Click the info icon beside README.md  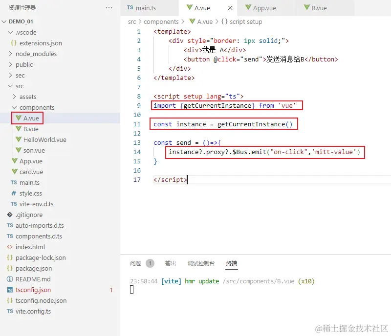tap(10, 279)
